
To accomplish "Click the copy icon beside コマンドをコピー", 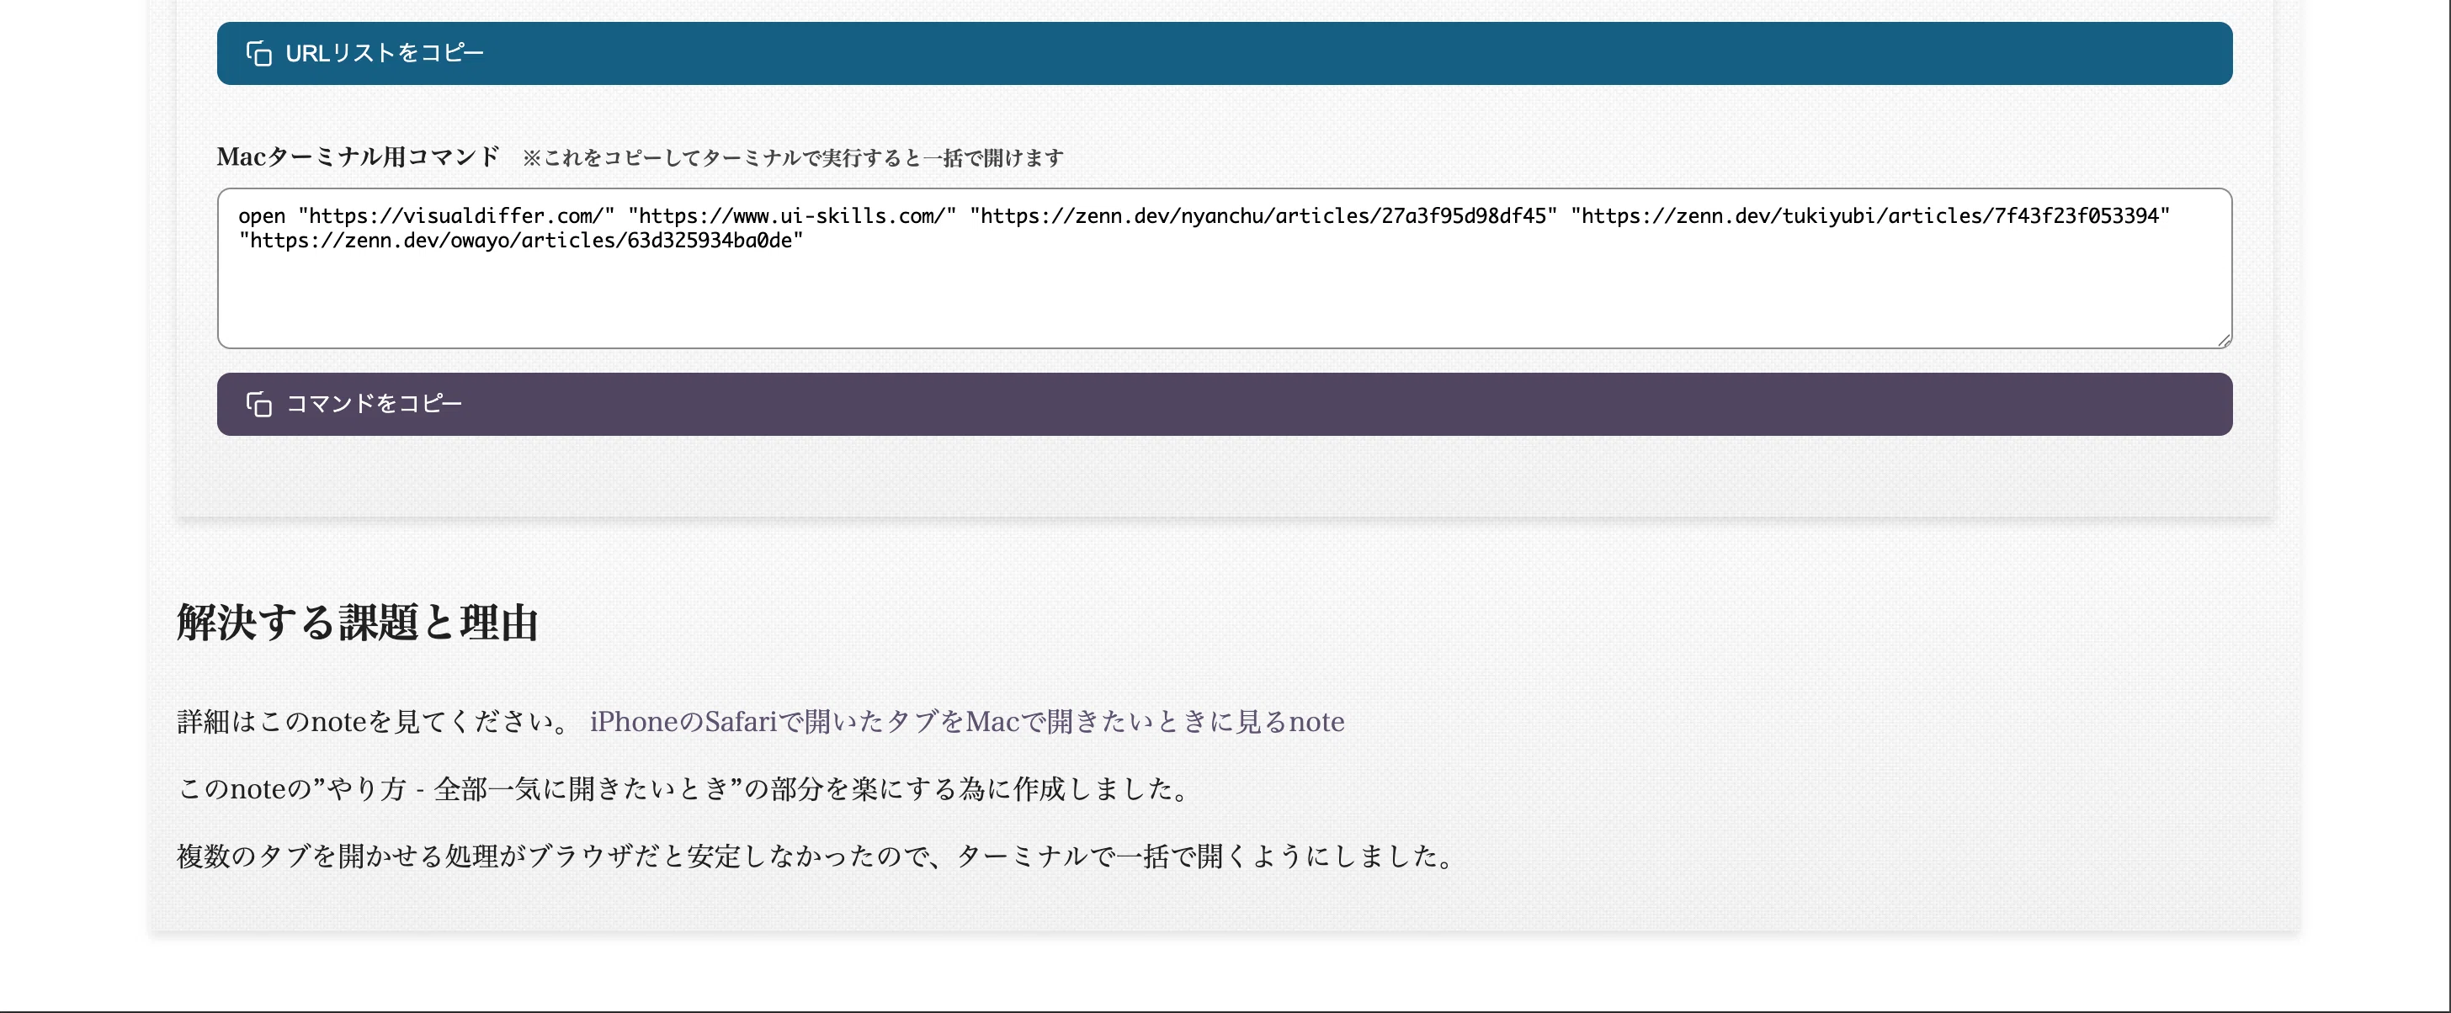I will coord(258,404).
